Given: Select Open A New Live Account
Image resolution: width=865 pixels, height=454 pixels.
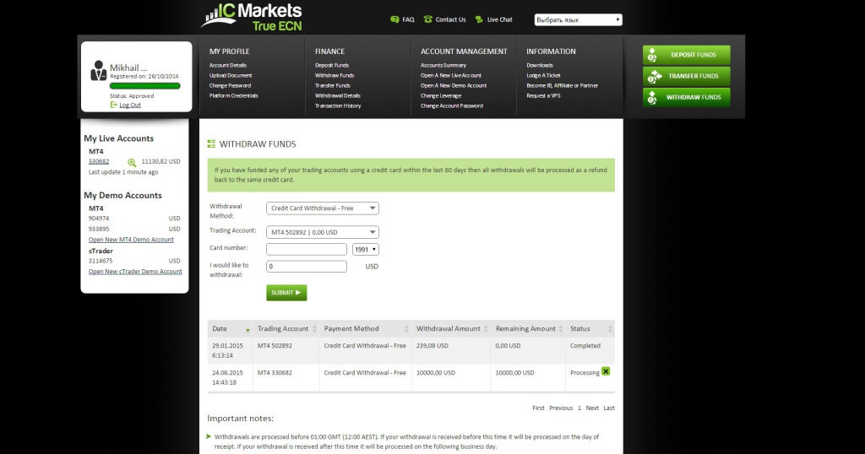Looking at the screenshot, I should [451, 75].
